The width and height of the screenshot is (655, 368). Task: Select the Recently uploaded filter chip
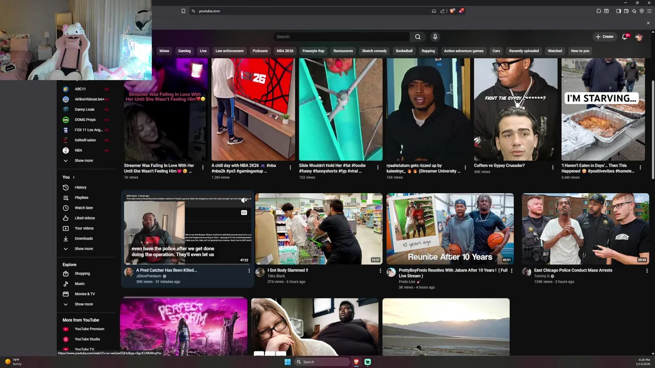click(x=523, y=51)
